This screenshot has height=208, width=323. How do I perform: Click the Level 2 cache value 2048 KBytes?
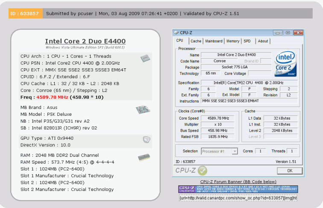click(281, 131)
